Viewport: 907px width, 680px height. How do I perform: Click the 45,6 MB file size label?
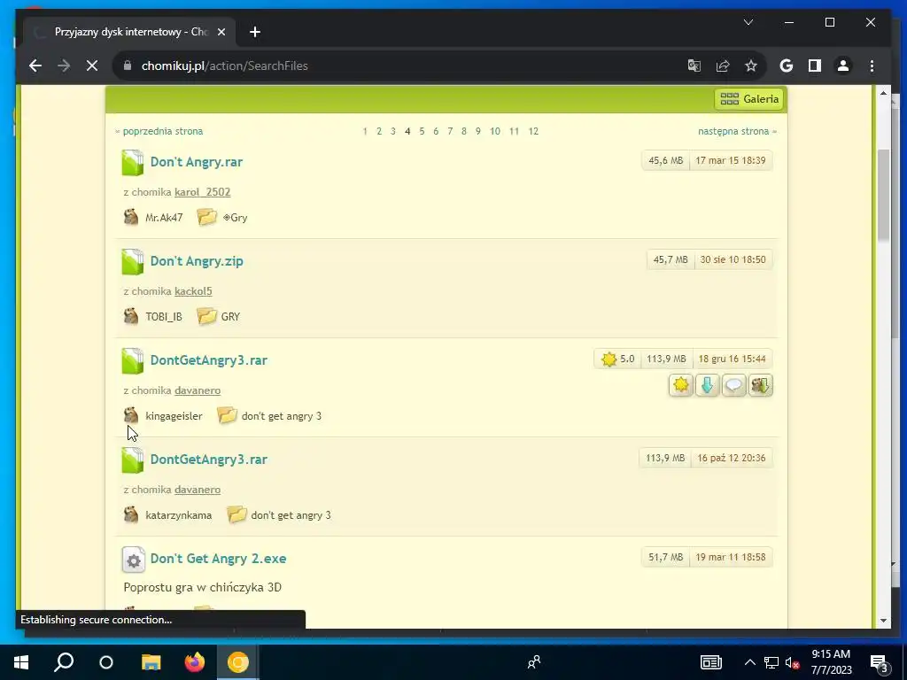click(x=665, y=160)
